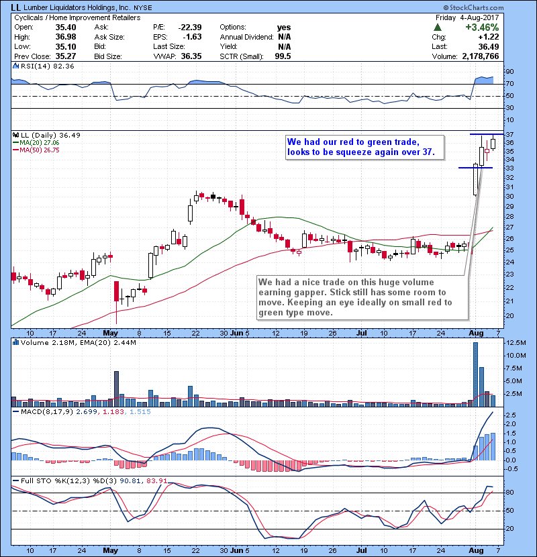
Task: Click the SCTR (Small) value 99.5
Action: tap(283, 56)
